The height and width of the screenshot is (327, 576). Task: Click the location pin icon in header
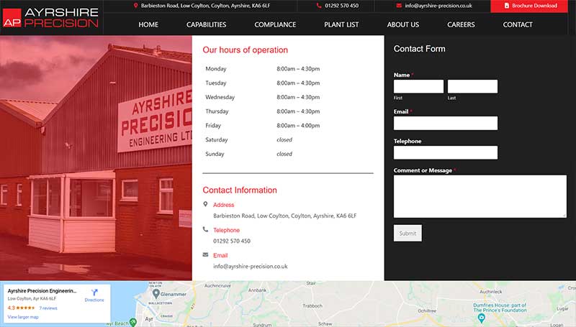point(135,6)
